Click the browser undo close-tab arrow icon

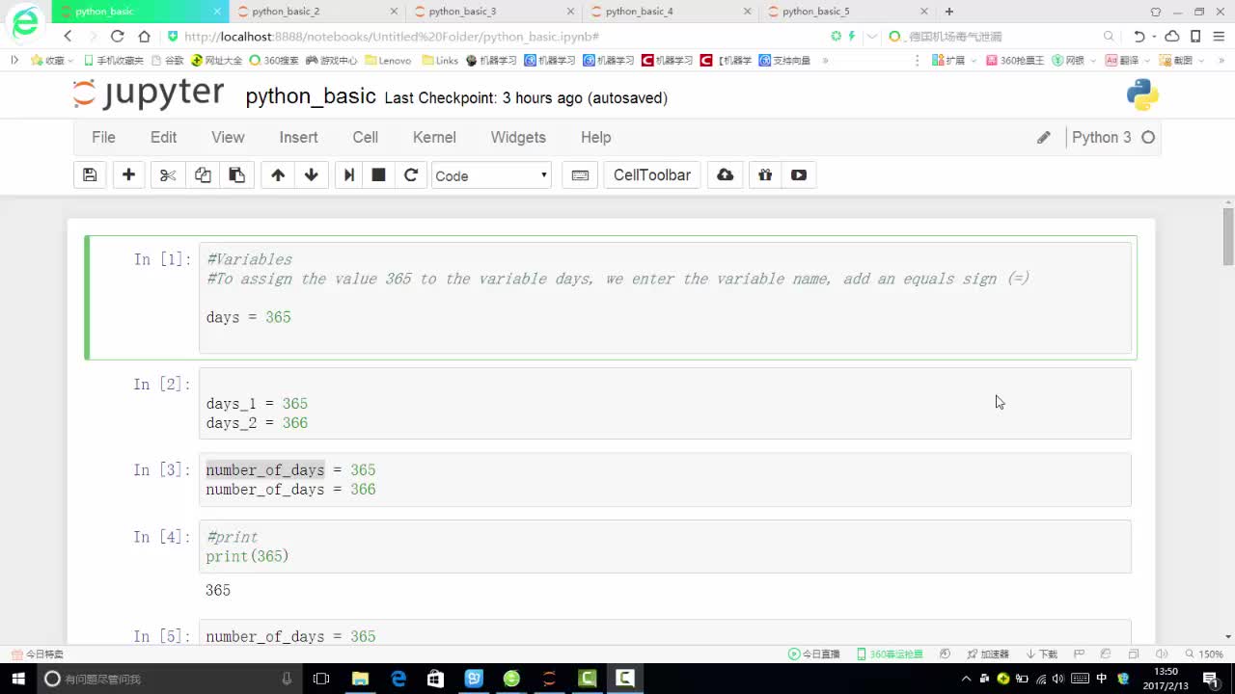[x=1139, y=36]
